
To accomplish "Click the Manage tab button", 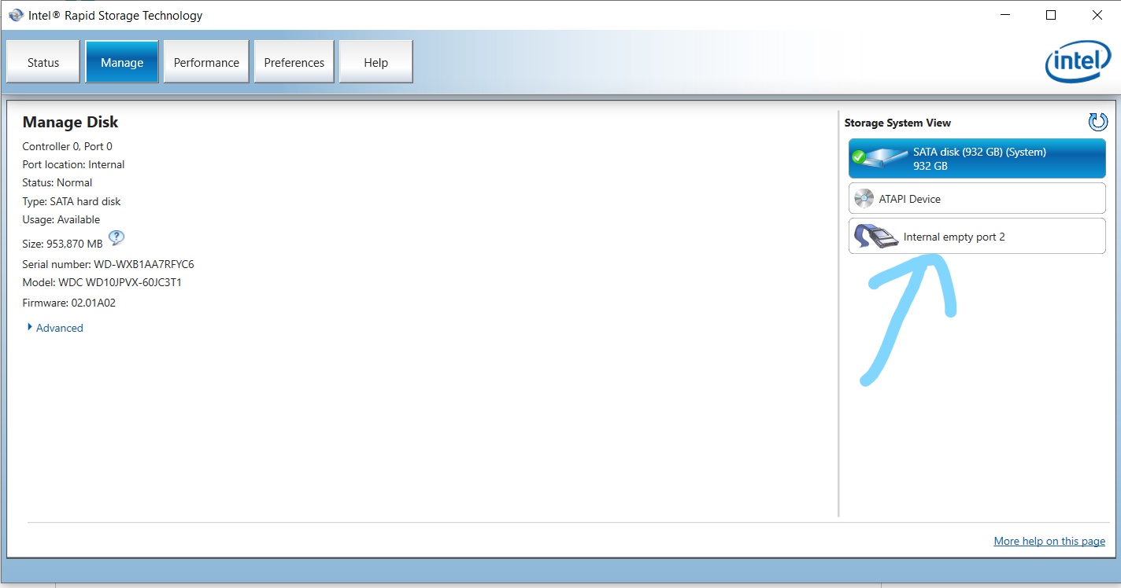I will 121,61.
